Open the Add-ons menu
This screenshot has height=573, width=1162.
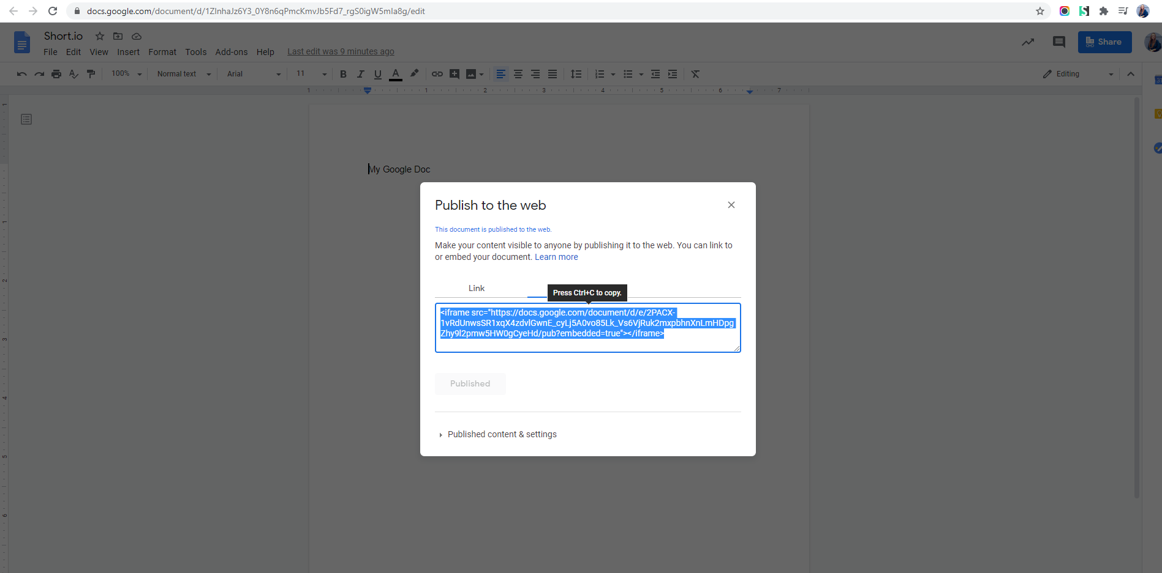(232, 52)
